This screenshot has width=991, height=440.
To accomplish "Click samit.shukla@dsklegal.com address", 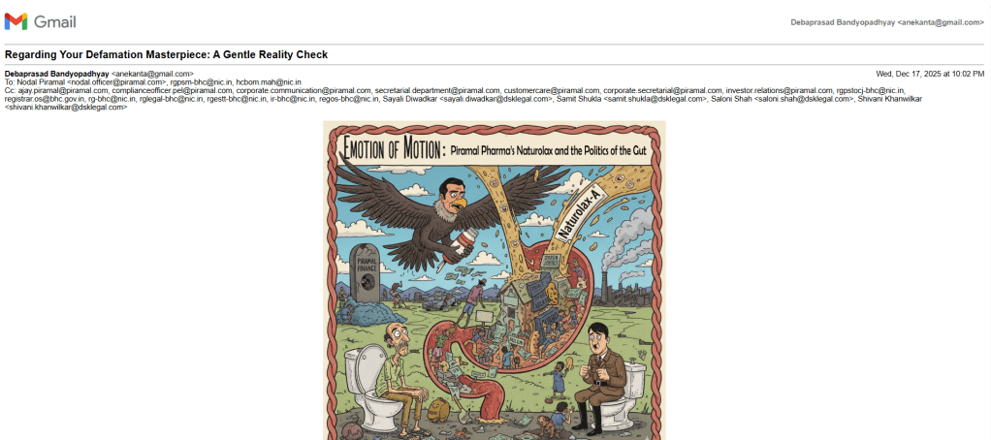I will pyautogui.click(x=655, y=99).
